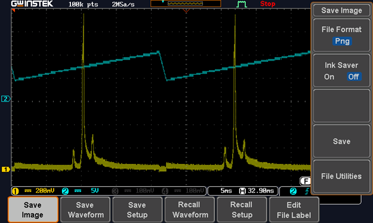Click the red Stop status indicator
The image size is (373, 223).
click(x=267, y=4)
